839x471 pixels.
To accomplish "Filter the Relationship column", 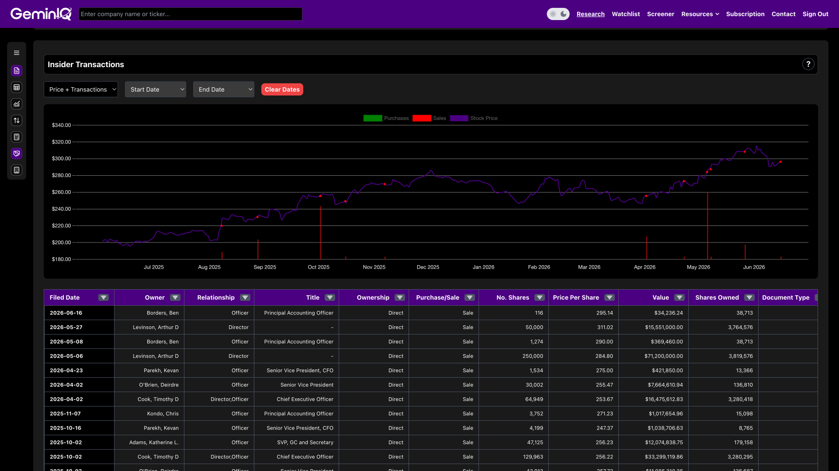I will [245, 297].
